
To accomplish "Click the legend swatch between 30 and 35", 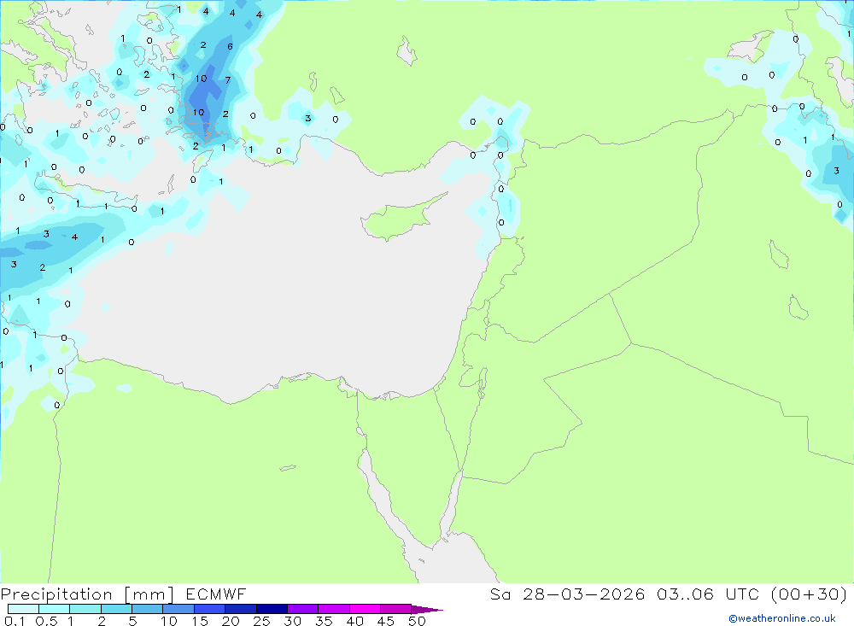I will [x=302, y=609].
